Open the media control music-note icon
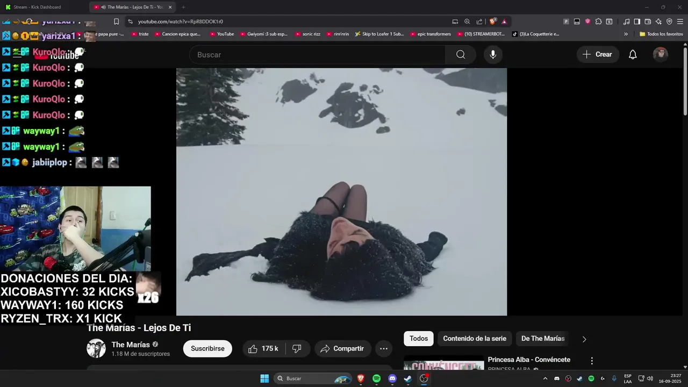The height and width of the screenshot is (387, 688). 626,21
